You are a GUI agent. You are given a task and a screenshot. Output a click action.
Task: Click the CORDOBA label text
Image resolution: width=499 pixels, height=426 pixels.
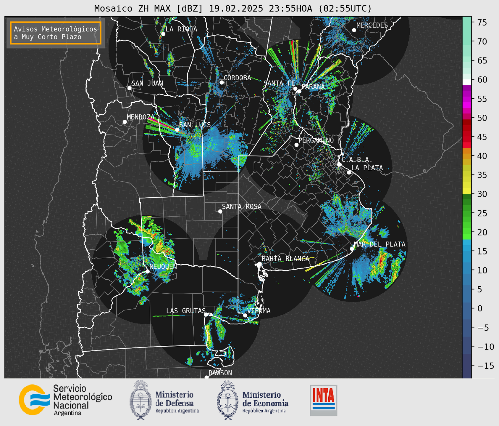tap(237, 78)
